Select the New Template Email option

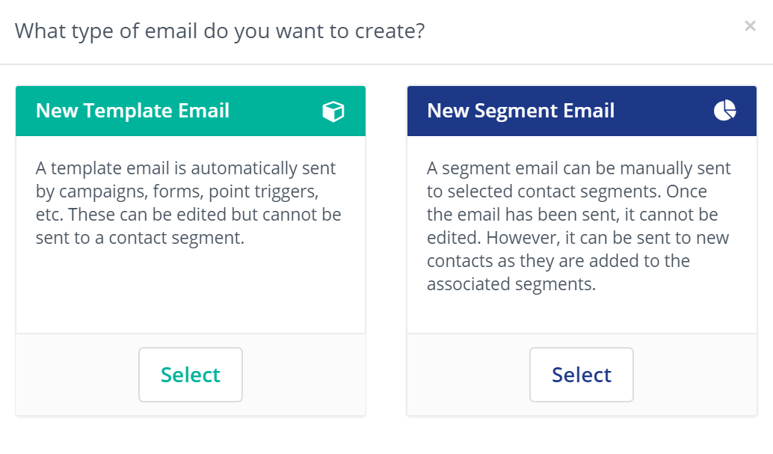191,375
